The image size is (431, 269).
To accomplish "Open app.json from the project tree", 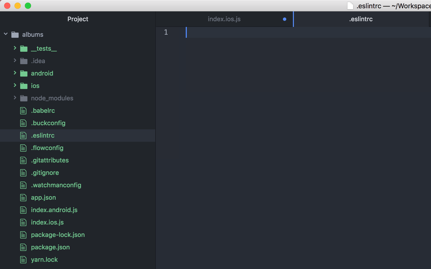I will coord(43,197).
